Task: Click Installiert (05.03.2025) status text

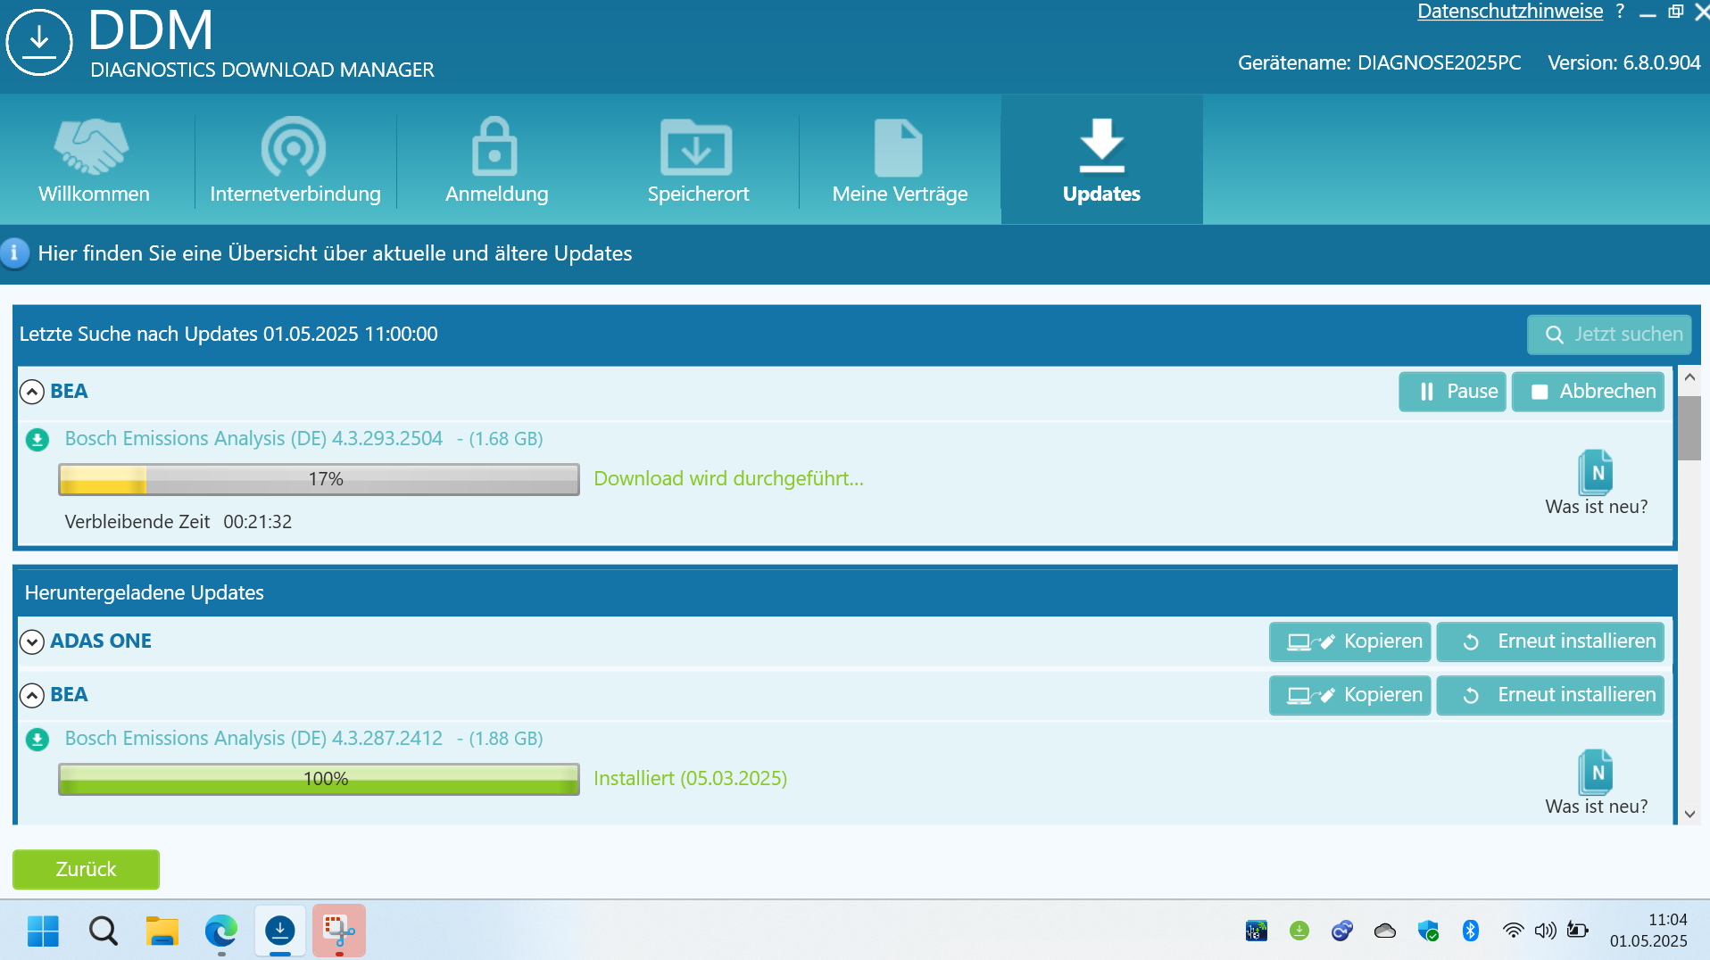Action: point(690,779)
